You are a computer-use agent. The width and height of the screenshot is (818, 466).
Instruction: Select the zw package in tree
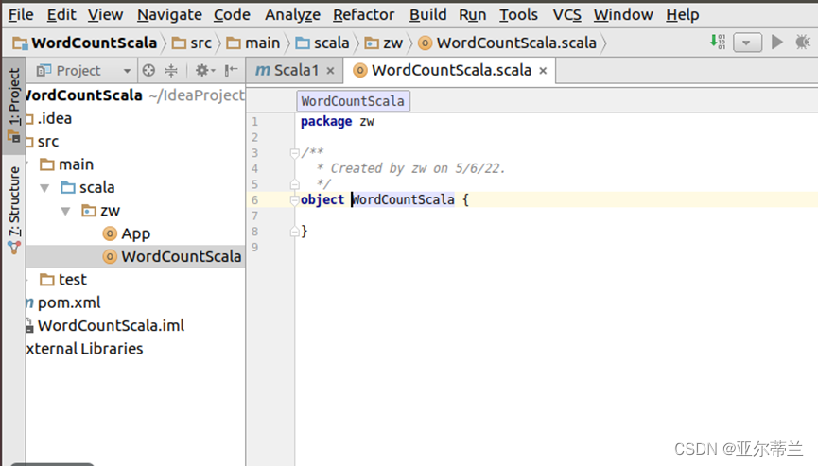(x=110, y=211)
